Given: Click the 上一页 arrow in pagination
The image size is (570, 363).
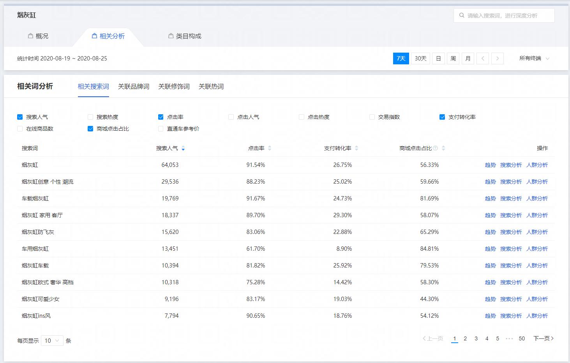Looking at the screenshot, I should [432, 338].
